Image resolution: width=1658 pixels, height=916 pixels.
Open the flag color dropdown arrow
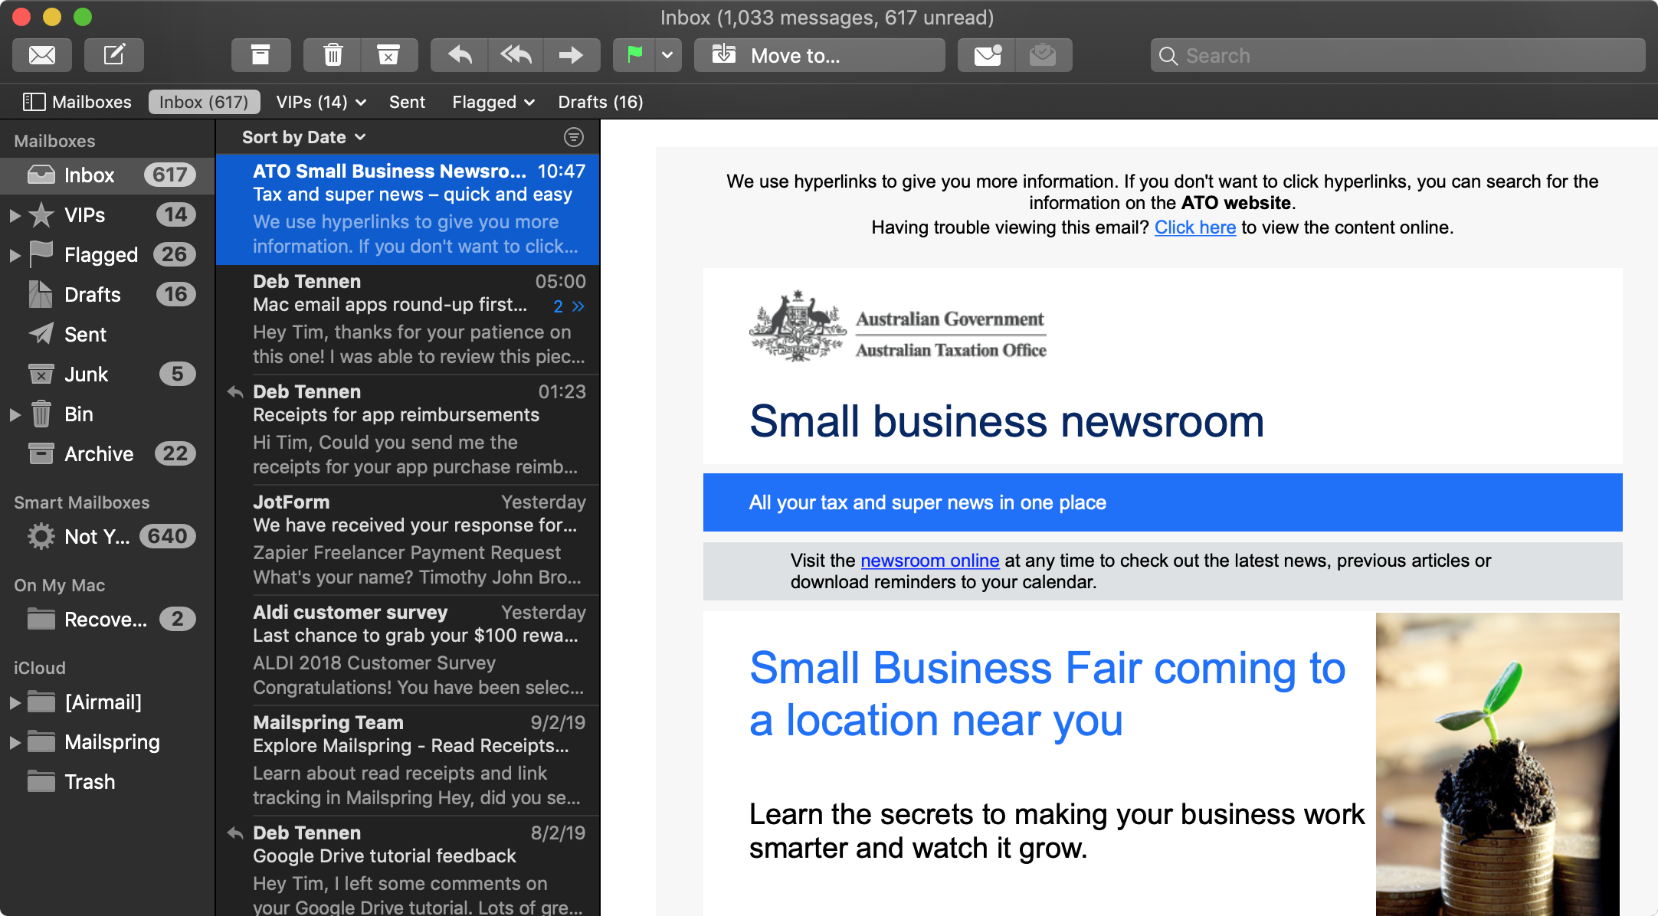coord(667,55)
